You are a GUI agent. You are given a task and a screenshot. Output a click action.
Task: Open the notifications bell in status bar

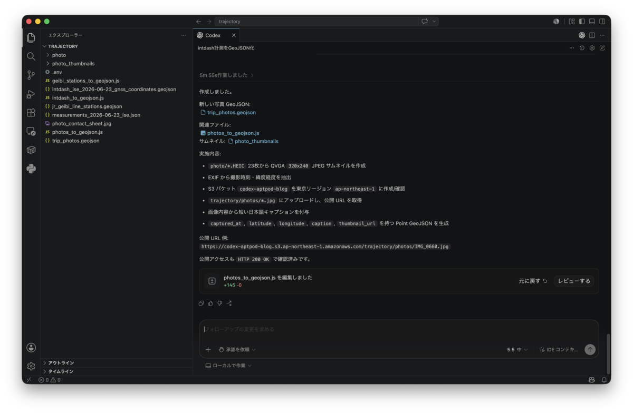click(x=604, y=380)
